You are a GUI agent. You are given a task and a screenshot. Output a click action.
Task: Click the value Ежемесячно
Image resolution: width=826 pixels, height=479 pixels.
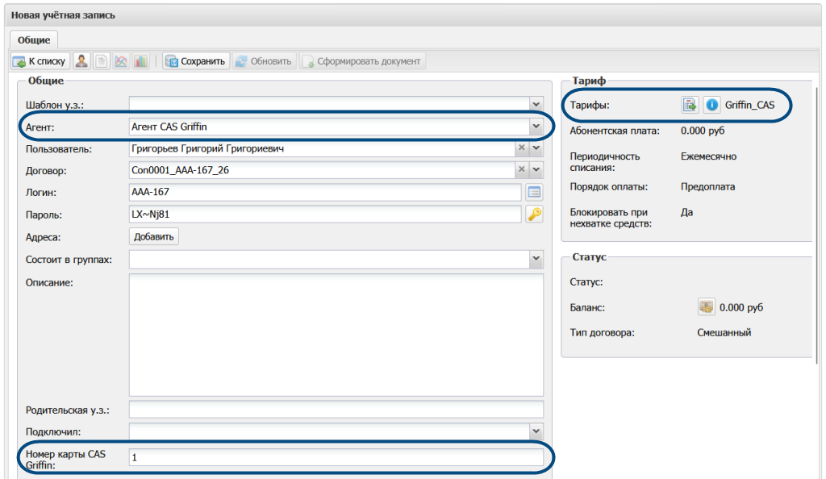click(708, 156)
